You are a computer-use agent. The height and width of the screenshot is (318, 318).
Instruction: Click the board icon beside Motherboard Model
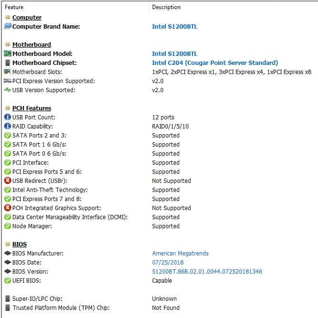point(8,53)
